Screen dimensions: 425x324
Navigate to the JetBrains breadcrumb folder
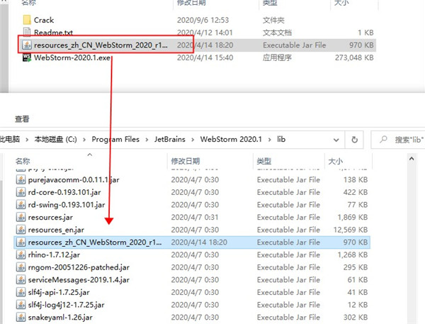point(173,139)
